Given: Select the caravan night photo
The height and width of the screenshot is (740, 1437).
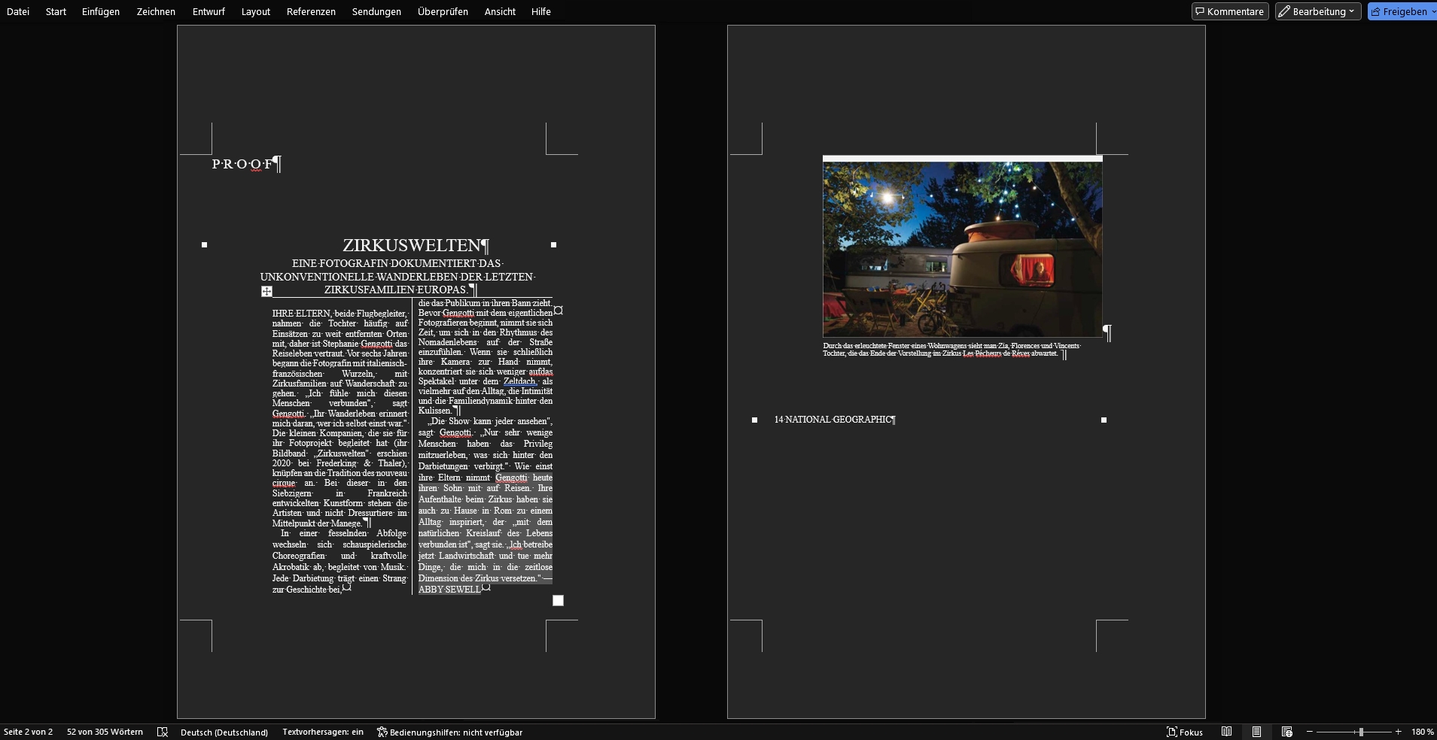Looking at the screenshot, I should coord(962,248).
